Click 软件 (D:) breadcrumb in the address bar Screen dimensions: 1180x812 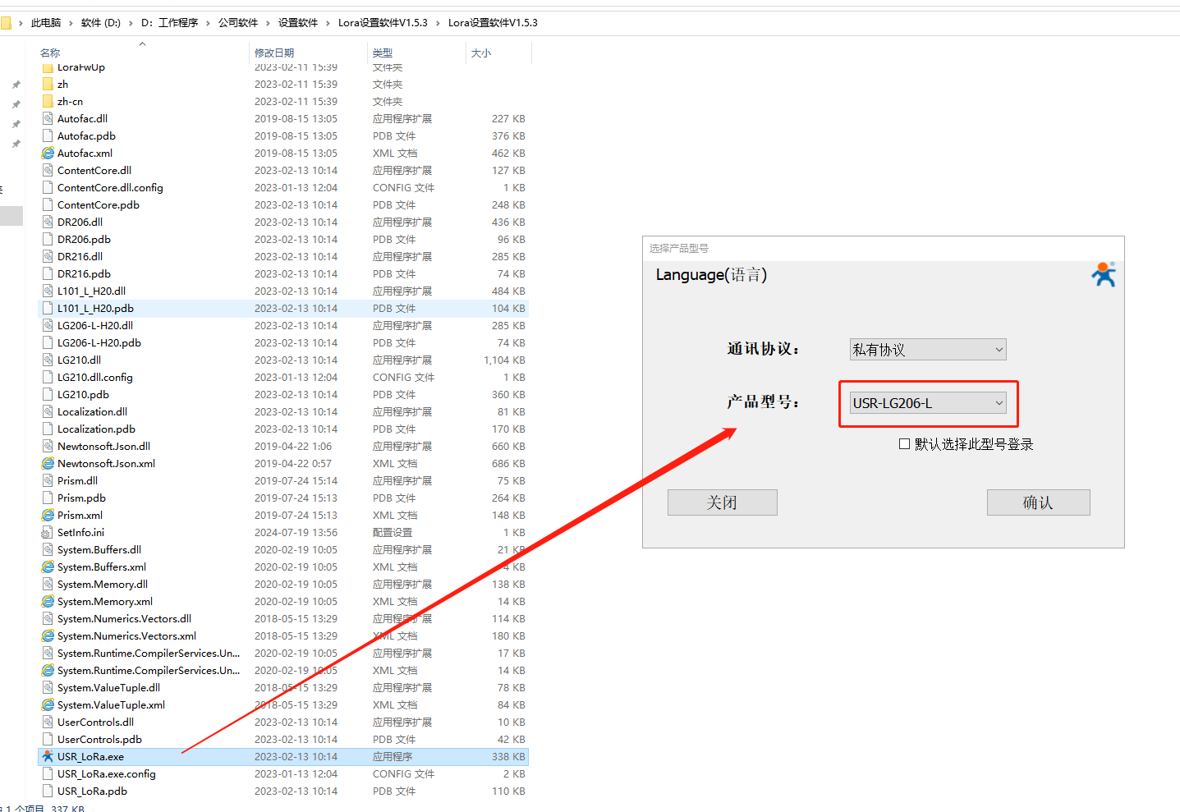(101, 23)
